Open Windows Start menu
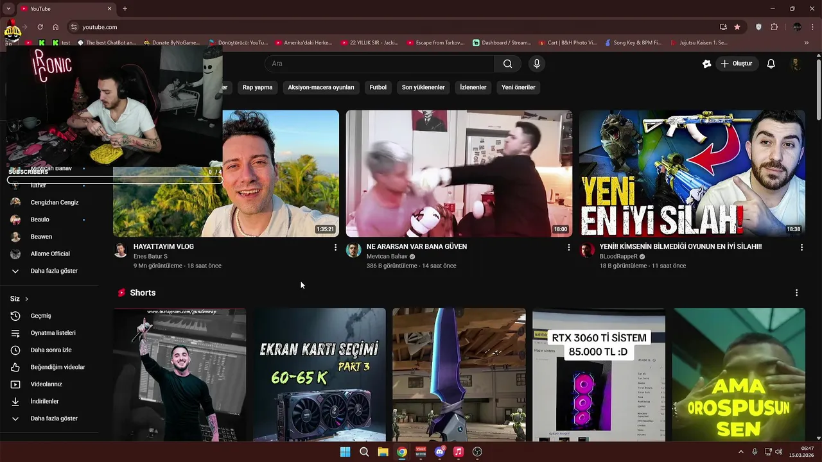 pos(345,452)
